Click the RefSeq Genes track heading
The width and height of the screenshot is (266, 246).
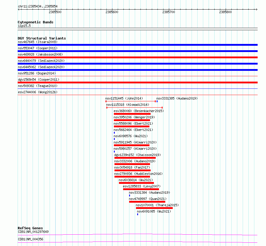(x=30, y=228)
